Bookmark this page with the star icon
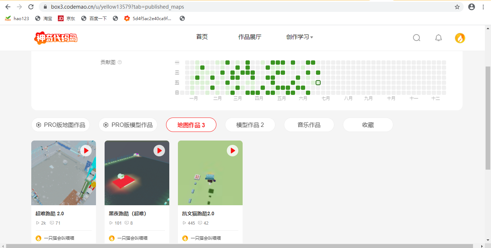Screen dimensions: 491x248 pyautogui.click(x=457, y=7)
